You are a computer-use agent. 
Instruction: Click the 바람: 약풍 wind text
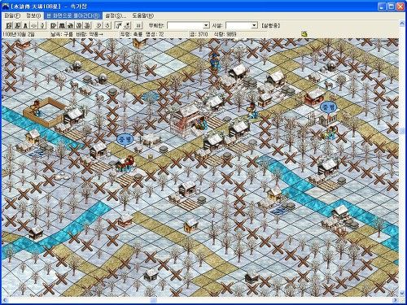click(90, 34)
